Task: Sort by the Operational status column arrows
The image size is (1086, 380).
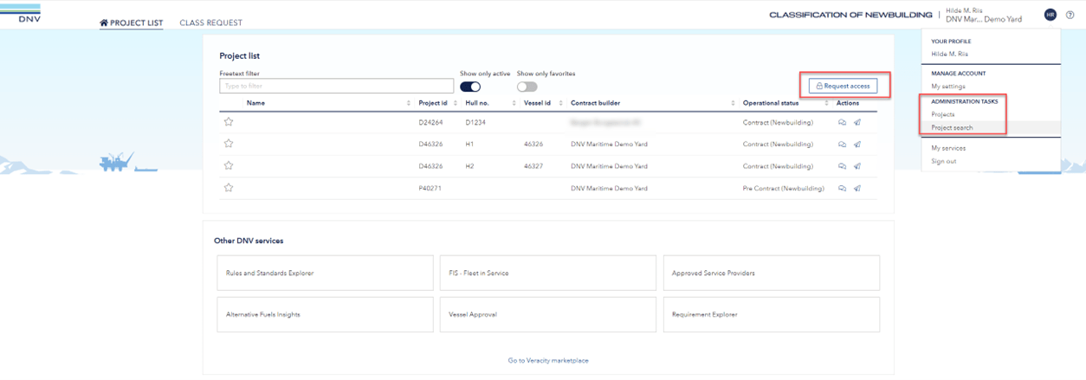Action: [824, 103]
